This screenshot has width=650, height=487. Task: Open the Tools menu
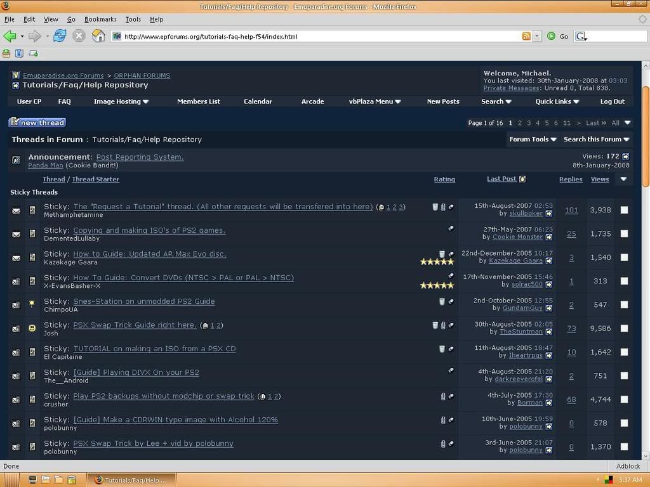point(133,19)
